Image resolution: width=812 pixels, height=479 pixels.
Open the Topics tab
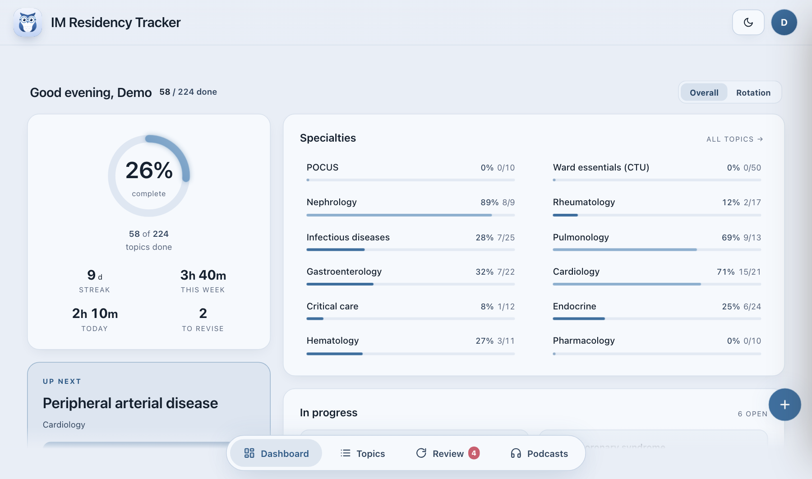coord(363,453)
